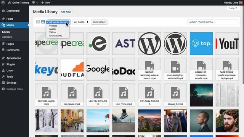Click the Appearance paintbrush icon
Viewport: 244px width, 137px height.
point(3,58)
